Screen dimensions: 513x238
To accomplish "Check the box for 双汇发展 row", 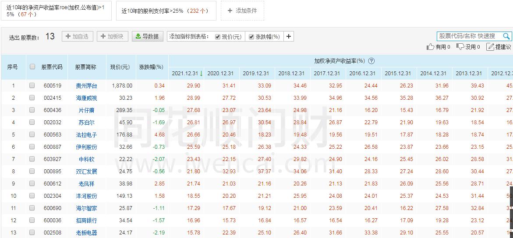I will tap(32, 171).
